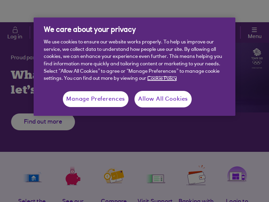Open the Cookie Policy link
Image resolution: width=269 pixels, height=202 pixels.
tap(162, 78)
